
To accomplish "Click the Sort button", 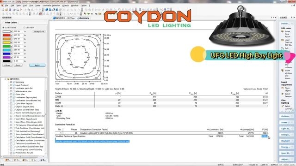I will pos(18,65).
